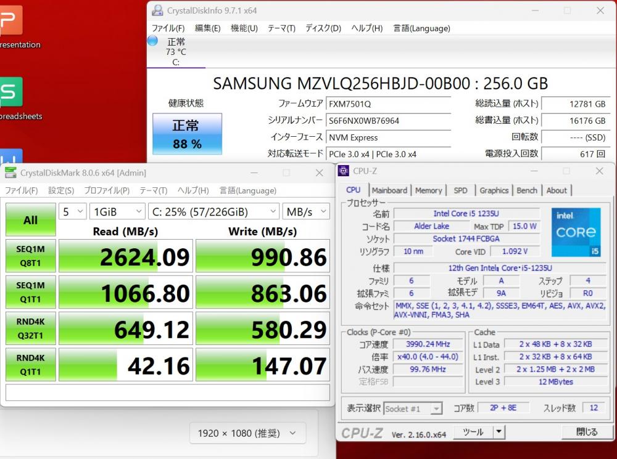Screen dimensions: 617x459
Task: Open the arrow dropdown next to ツール button
Action: (499, 431)
